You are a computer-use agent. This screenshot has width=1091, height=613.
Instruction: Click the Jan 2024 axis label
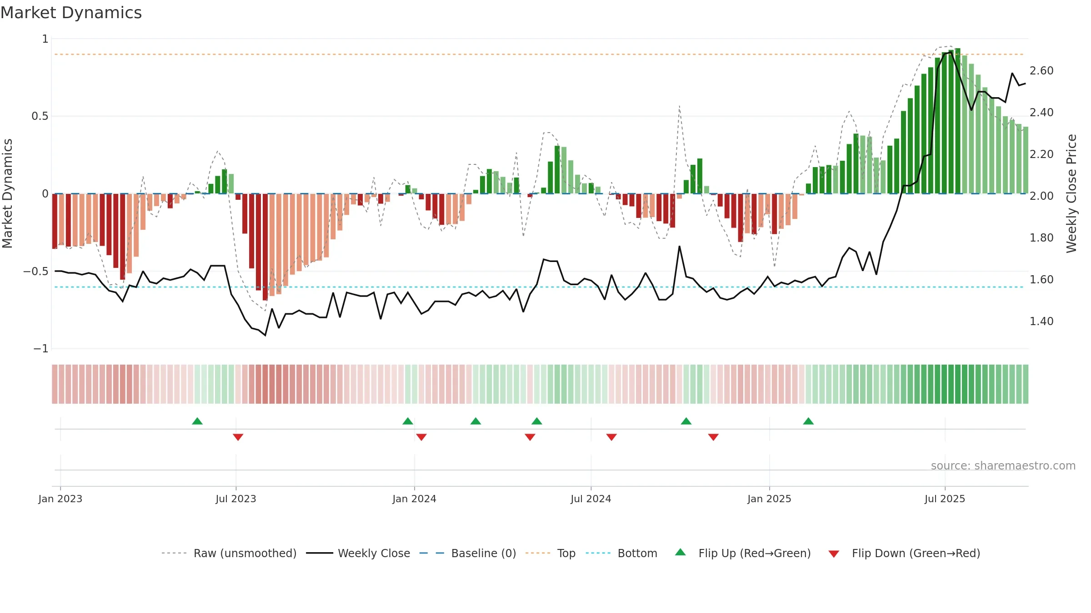point(415,499)
